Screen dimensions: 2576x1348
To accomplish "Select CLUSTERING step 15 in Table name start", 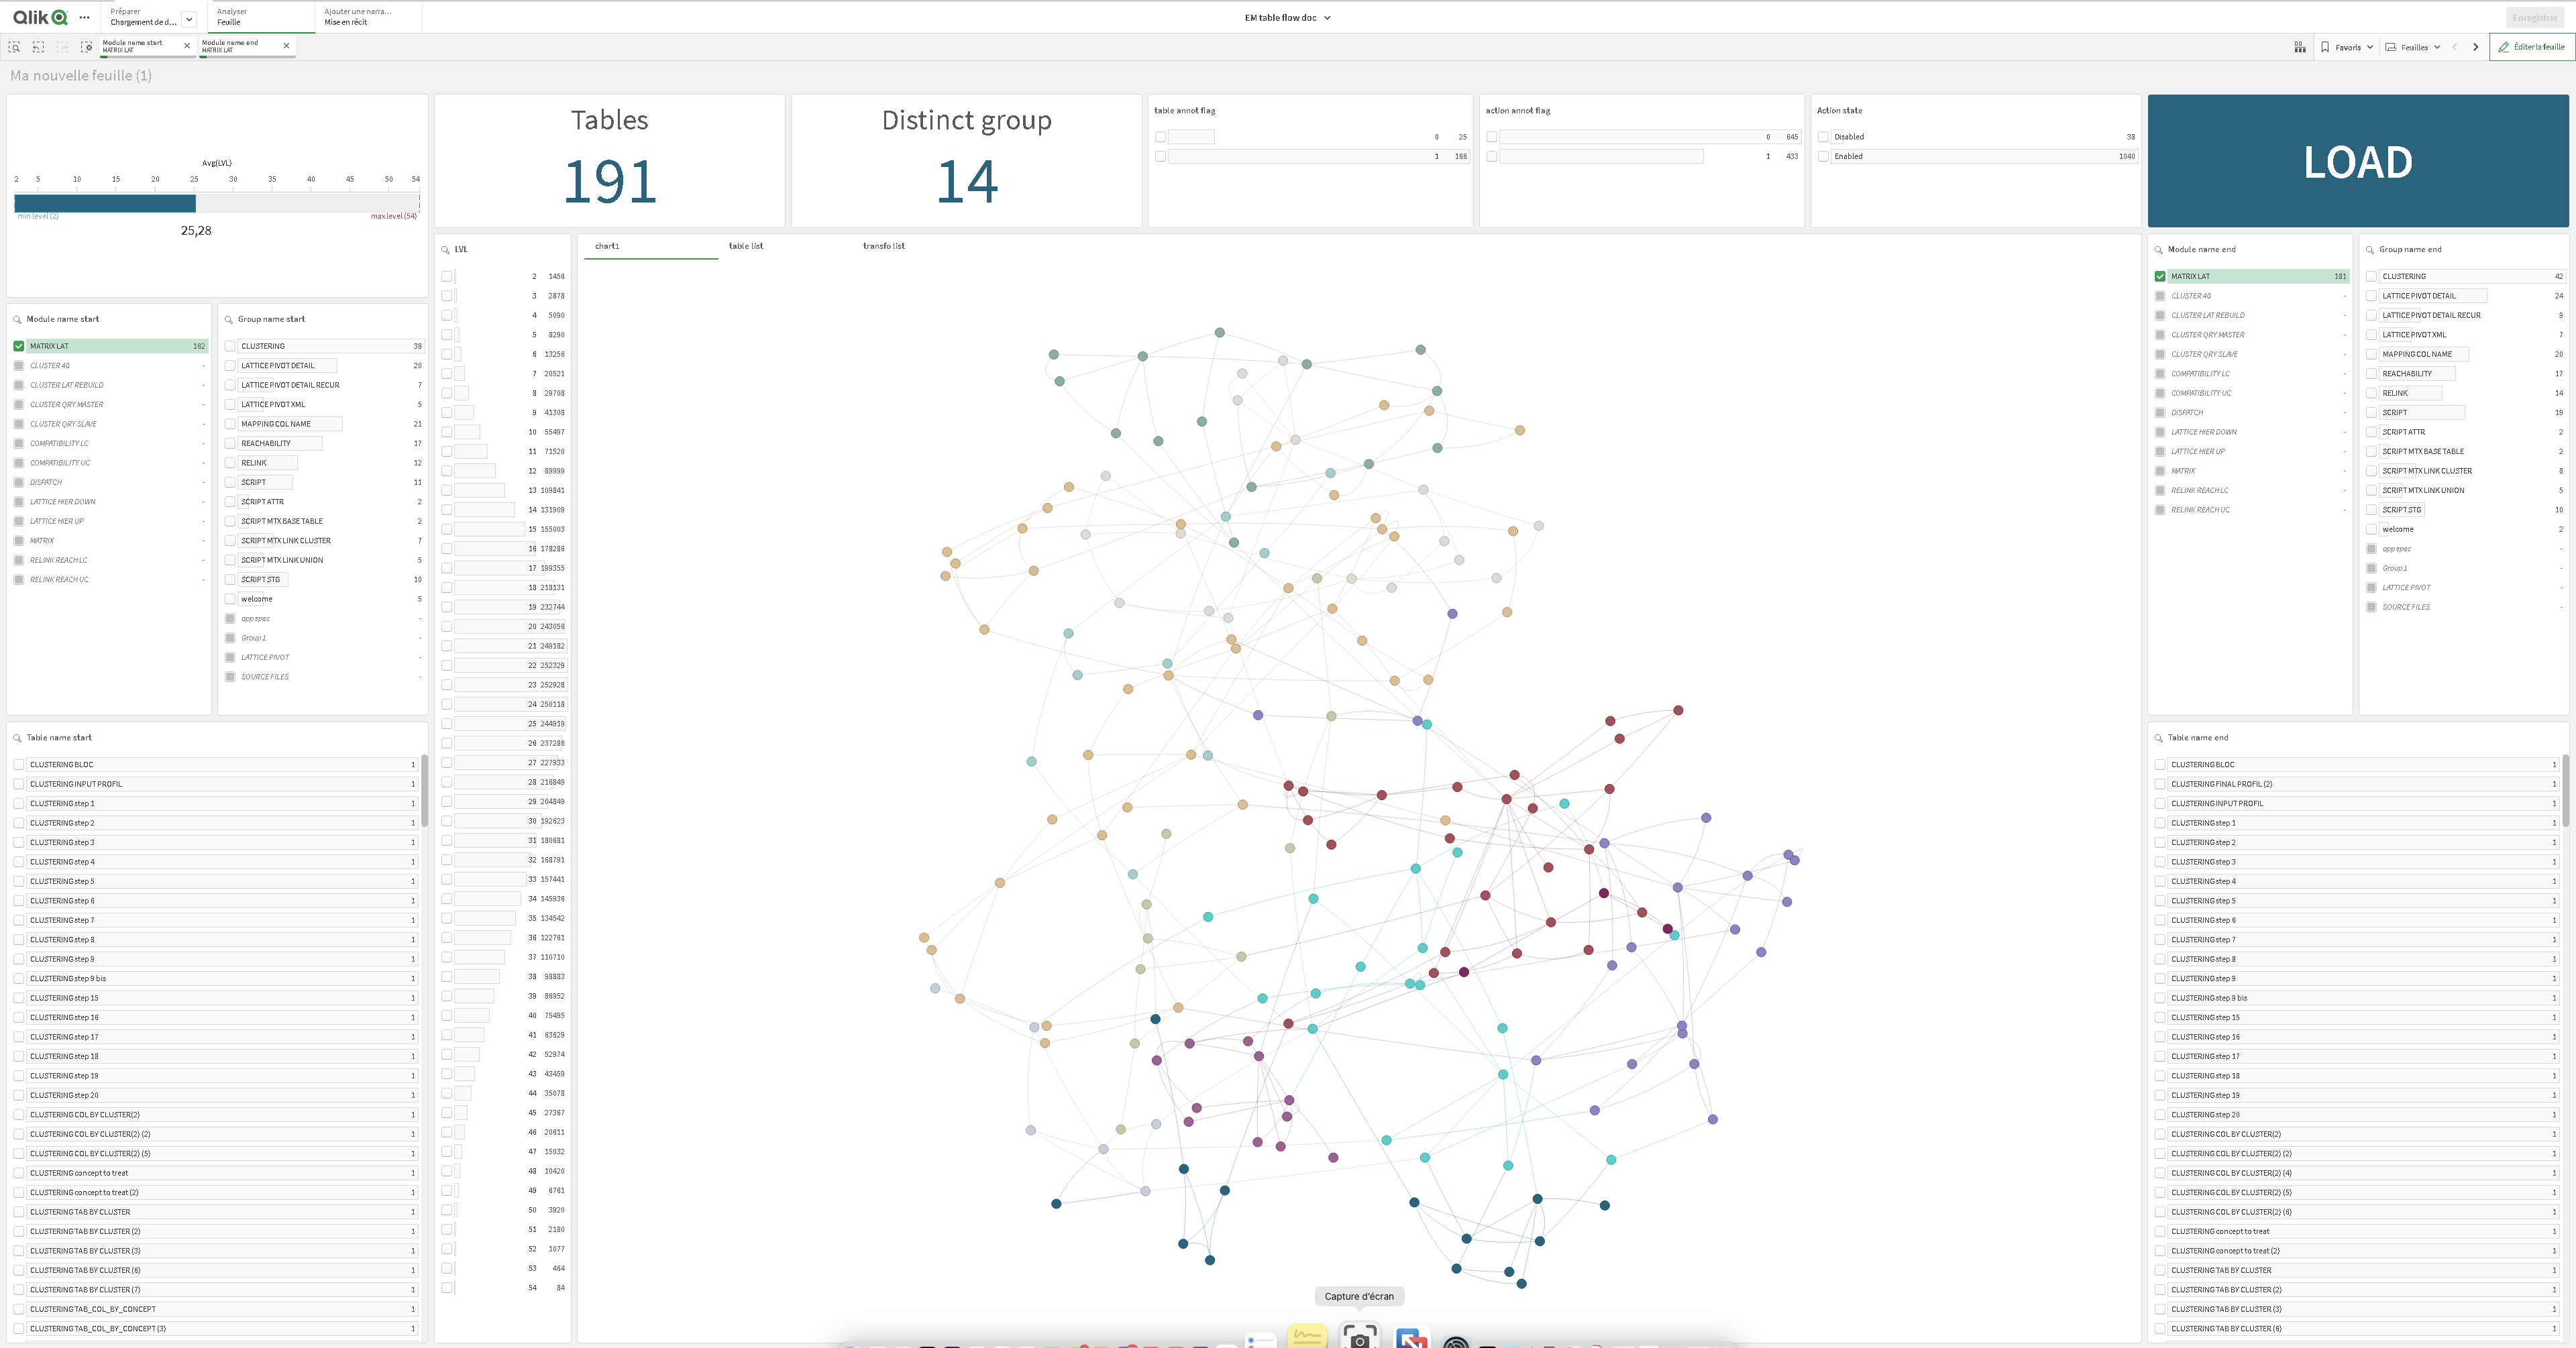I will click(x=214, y=998).
